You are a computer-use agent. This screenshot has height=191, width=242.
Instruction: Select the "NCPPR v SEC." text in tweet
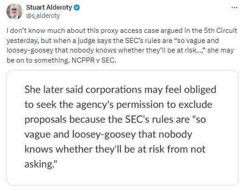[94, 60]
